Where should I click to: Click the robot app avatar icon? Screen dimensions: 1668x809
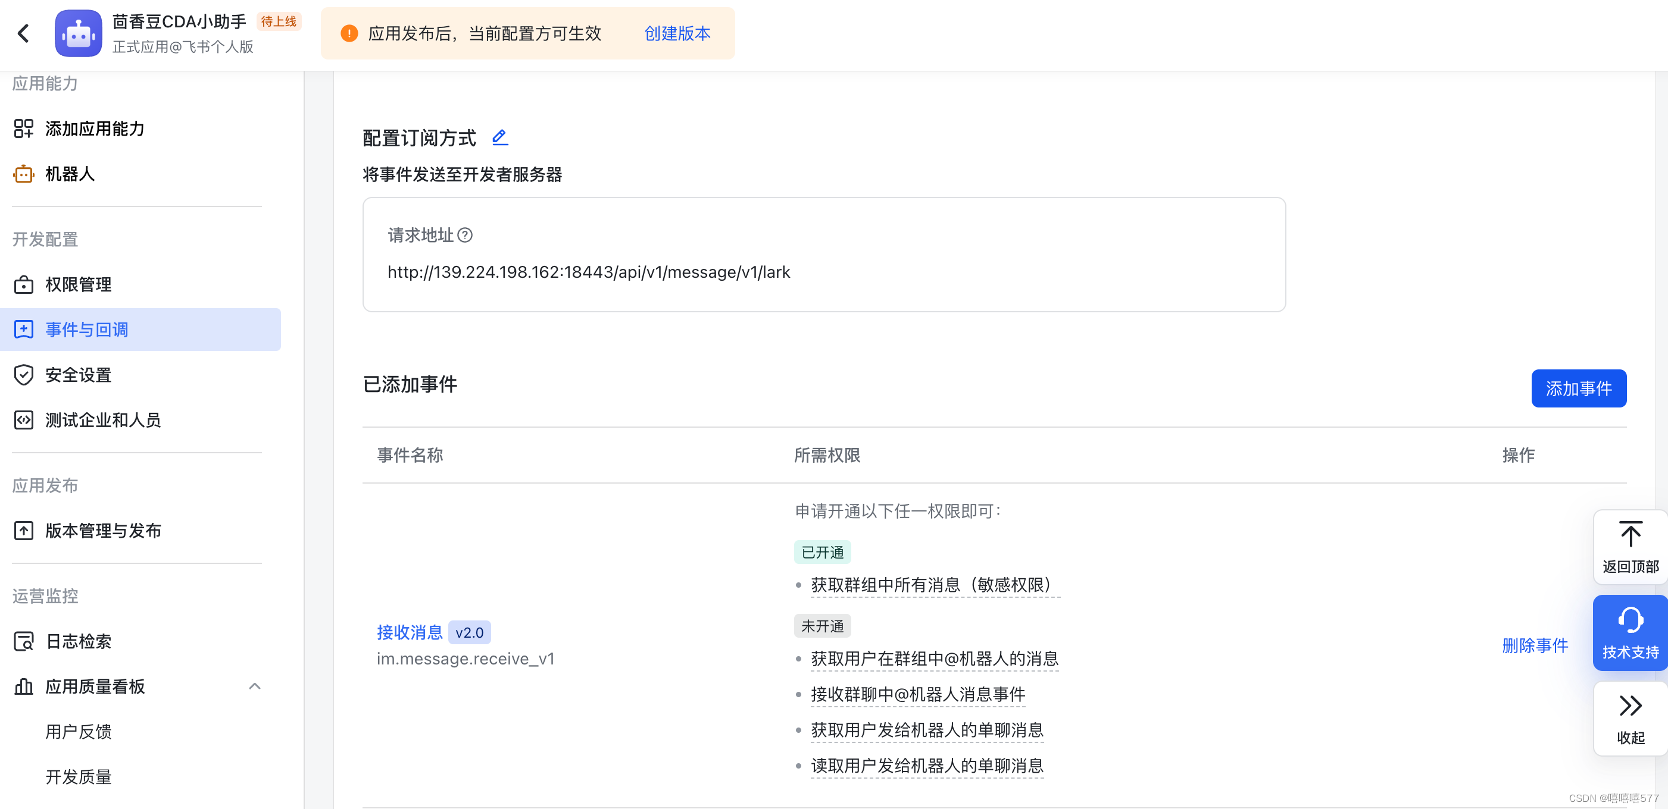(x=79, y=33)
